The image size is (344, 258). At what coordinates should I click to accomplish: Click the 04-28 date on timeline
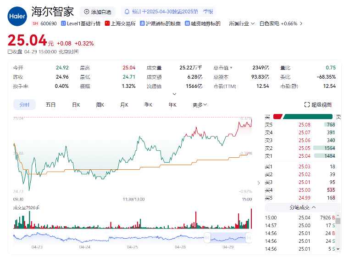(x=180, y=247)
